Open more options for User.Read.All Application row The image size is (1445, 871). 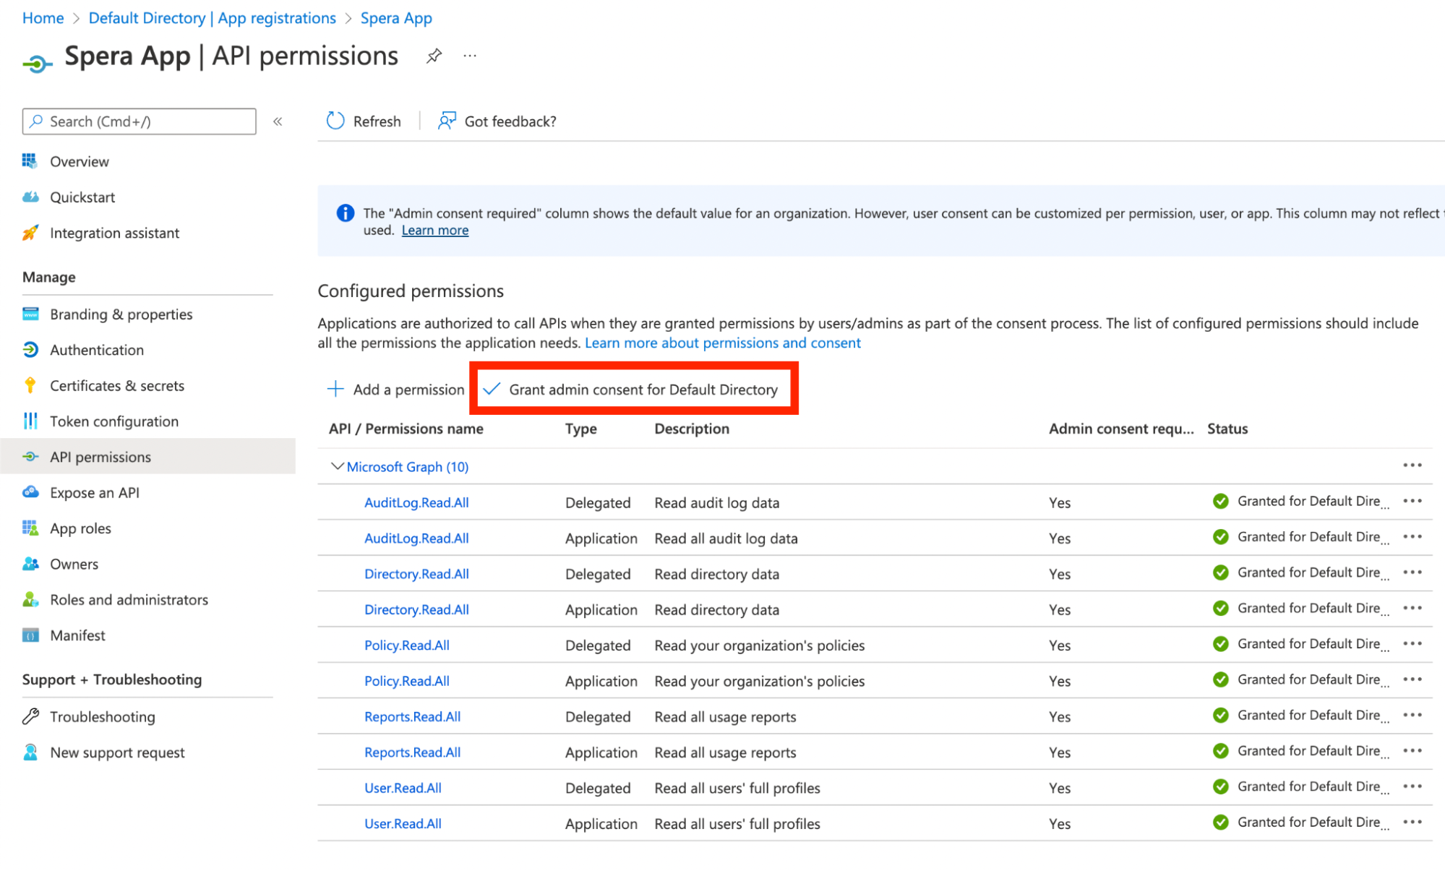tap(1412, 823)
